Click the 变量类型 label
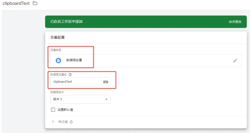250x133 pixels. click(x=56, y=50)
